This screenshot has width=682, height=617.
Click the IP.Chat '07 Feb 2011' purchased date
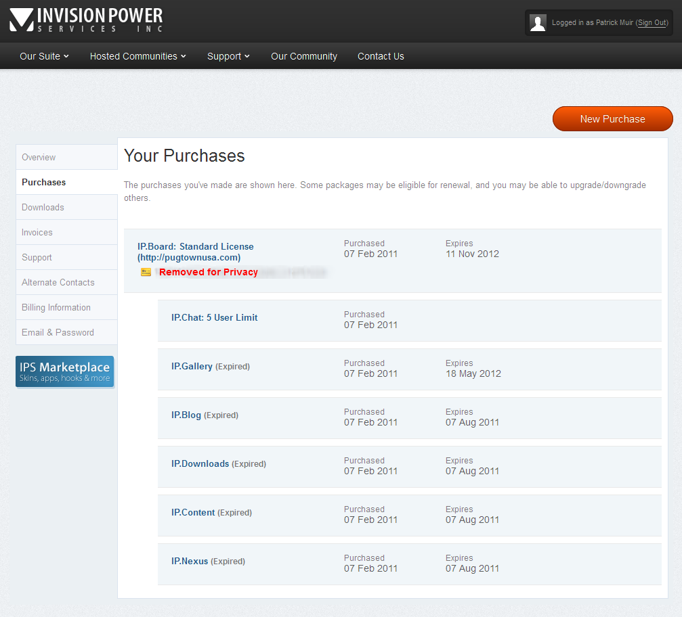pos(370,325)
